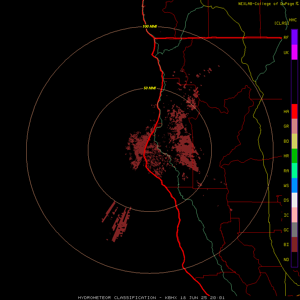Image resolution: width=300 pixels, height=300 pixels.
Task: Click the 100 NMI range ring label
Action: pyautogui.click(x=150, y=26)
